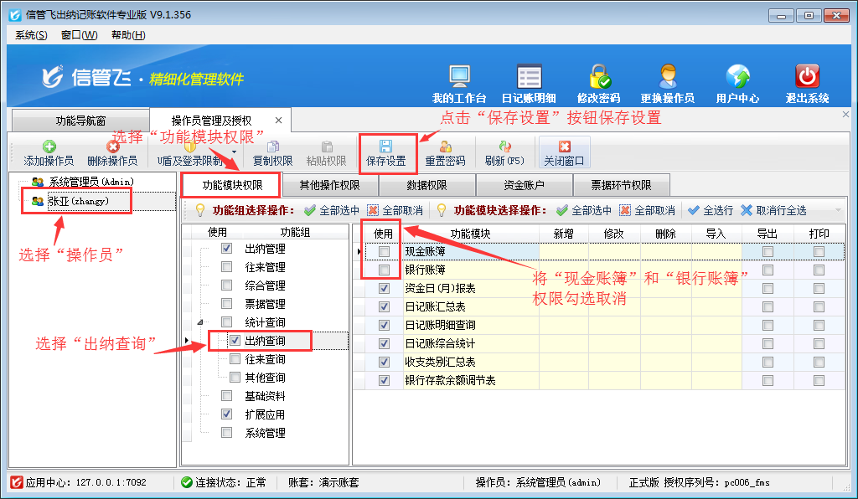Click 添加操作员 toolbar button
Viewport: 858px width, 499px height.
(49, 152)
